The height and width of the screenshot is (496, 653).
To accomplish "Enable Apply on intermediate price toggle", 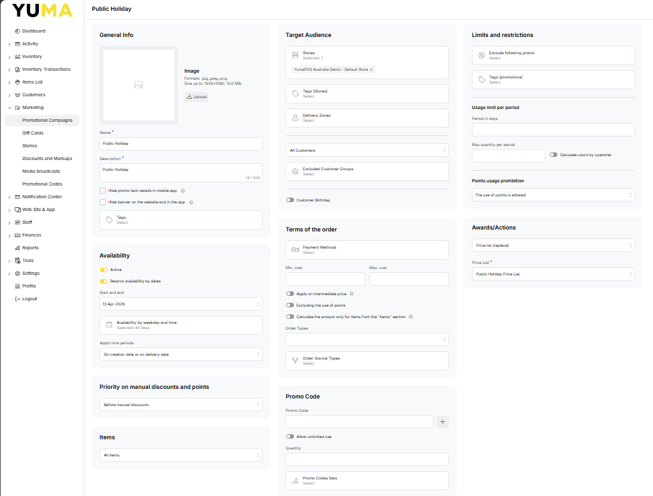I will (x=290, y=294).
